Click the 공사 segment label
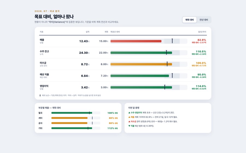 (40, 123)
